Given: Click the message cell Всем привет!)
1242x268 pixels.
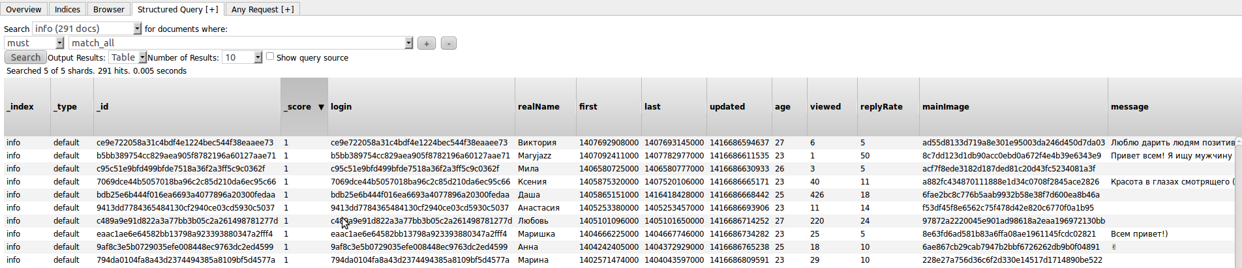Looking at the screenshot, I should pyautogui.click(x=1139, y=234).
